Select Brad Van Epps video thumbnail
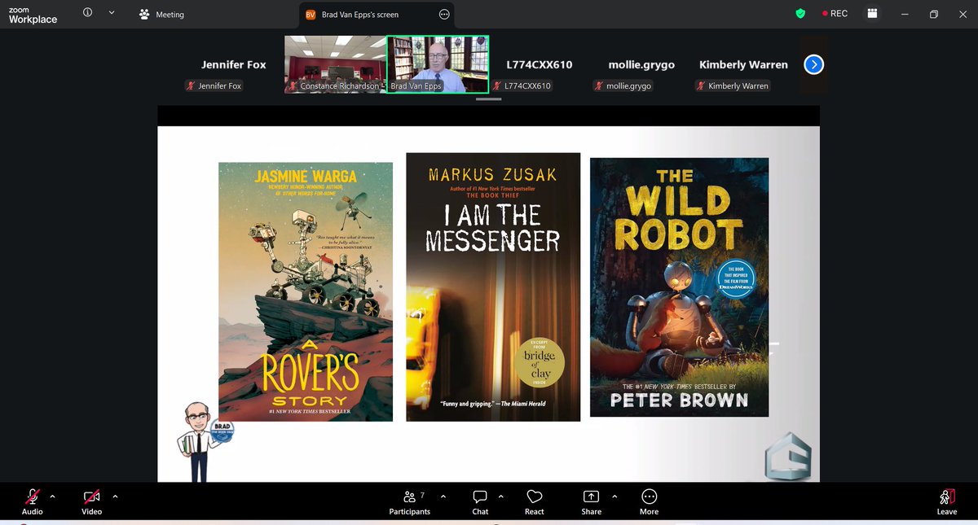Viewport: 978px width, 525px height. (x=438, y=64)
